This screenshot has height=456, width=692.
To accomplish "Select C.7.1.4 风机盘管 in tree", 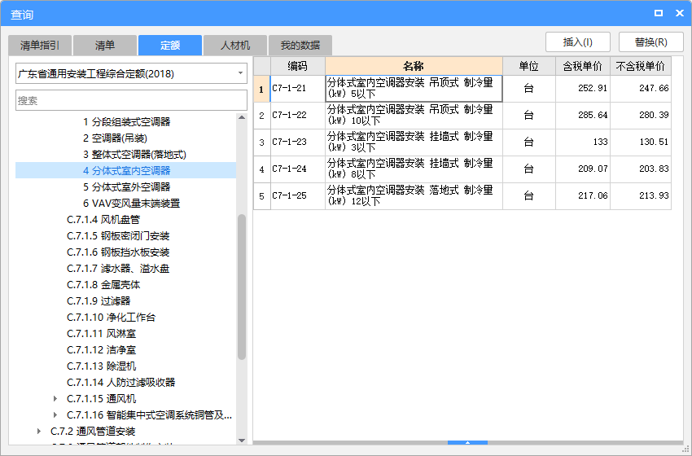I will coord(103,220).
